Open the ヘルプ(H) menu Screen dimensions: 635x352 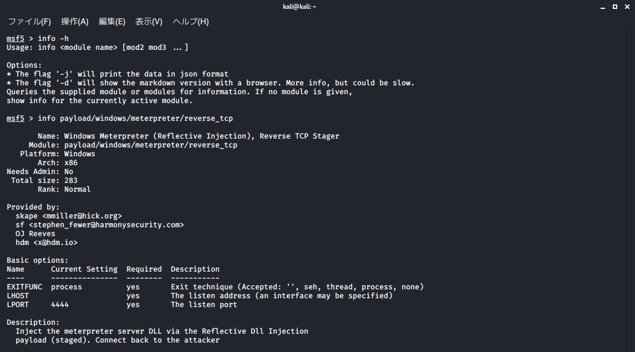pos(191,22)
